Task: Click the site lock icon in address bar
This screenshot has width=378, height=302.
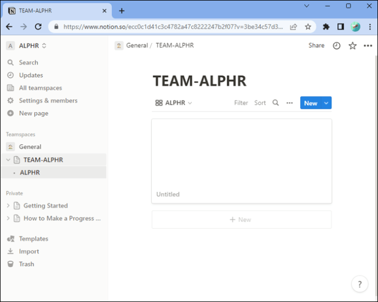Action: tap(56, 26)
